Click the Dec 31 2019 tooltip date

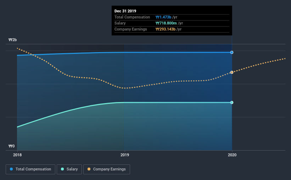125,11
